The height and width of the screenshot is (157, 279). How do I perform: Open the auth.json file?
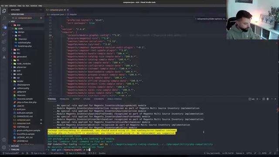pos(26,109)
